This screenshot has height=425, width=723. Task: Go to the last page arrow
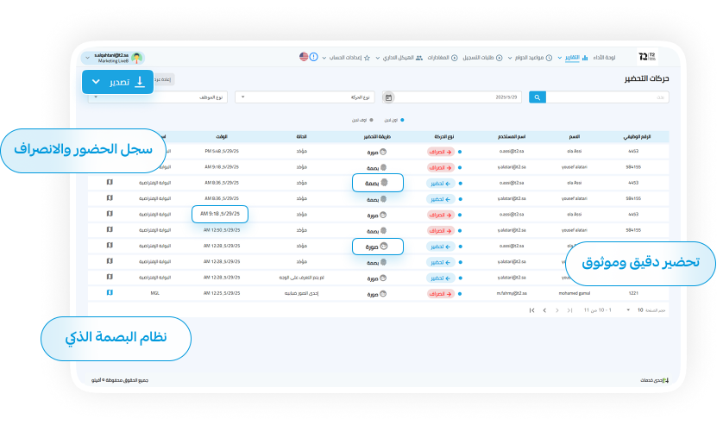[532, 309]
